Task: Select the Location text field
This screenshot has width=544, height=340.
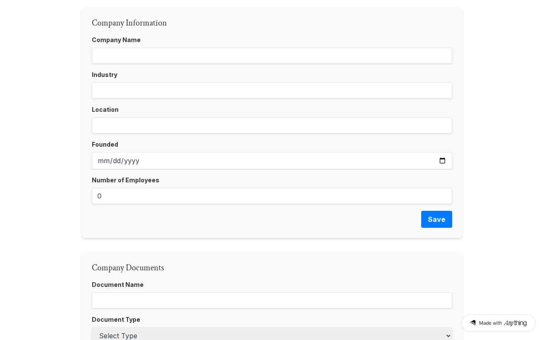Action: (x=272, y=125)
